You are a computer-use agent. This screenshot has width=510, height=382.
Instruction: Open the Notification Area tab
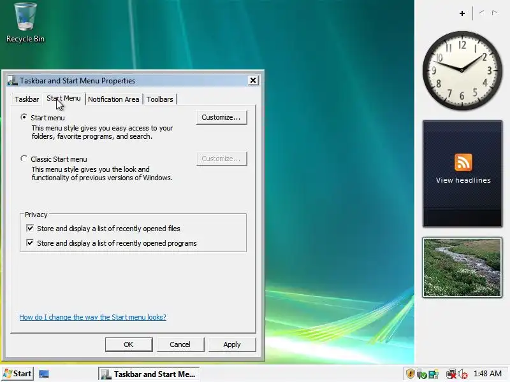click(113, 99)
